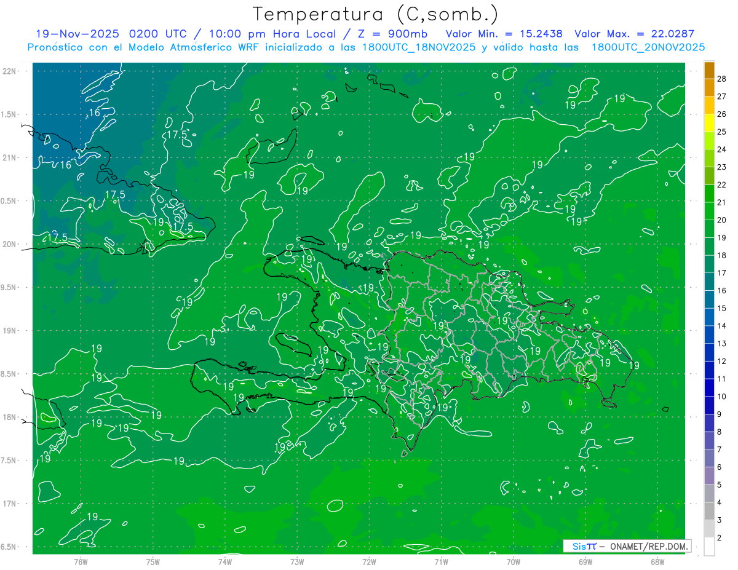
Task: Click the longitude axis label "74W"
Action: click(x=225, y=562)
